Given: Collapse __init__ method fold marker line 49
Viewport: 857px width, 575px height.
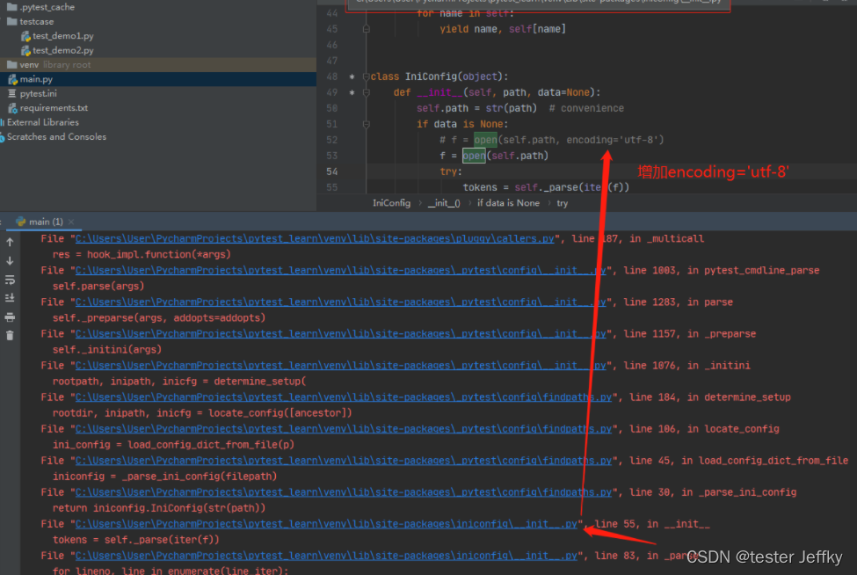Looking at the screenshot, I should pyautogui.click(x=367, y=92).
